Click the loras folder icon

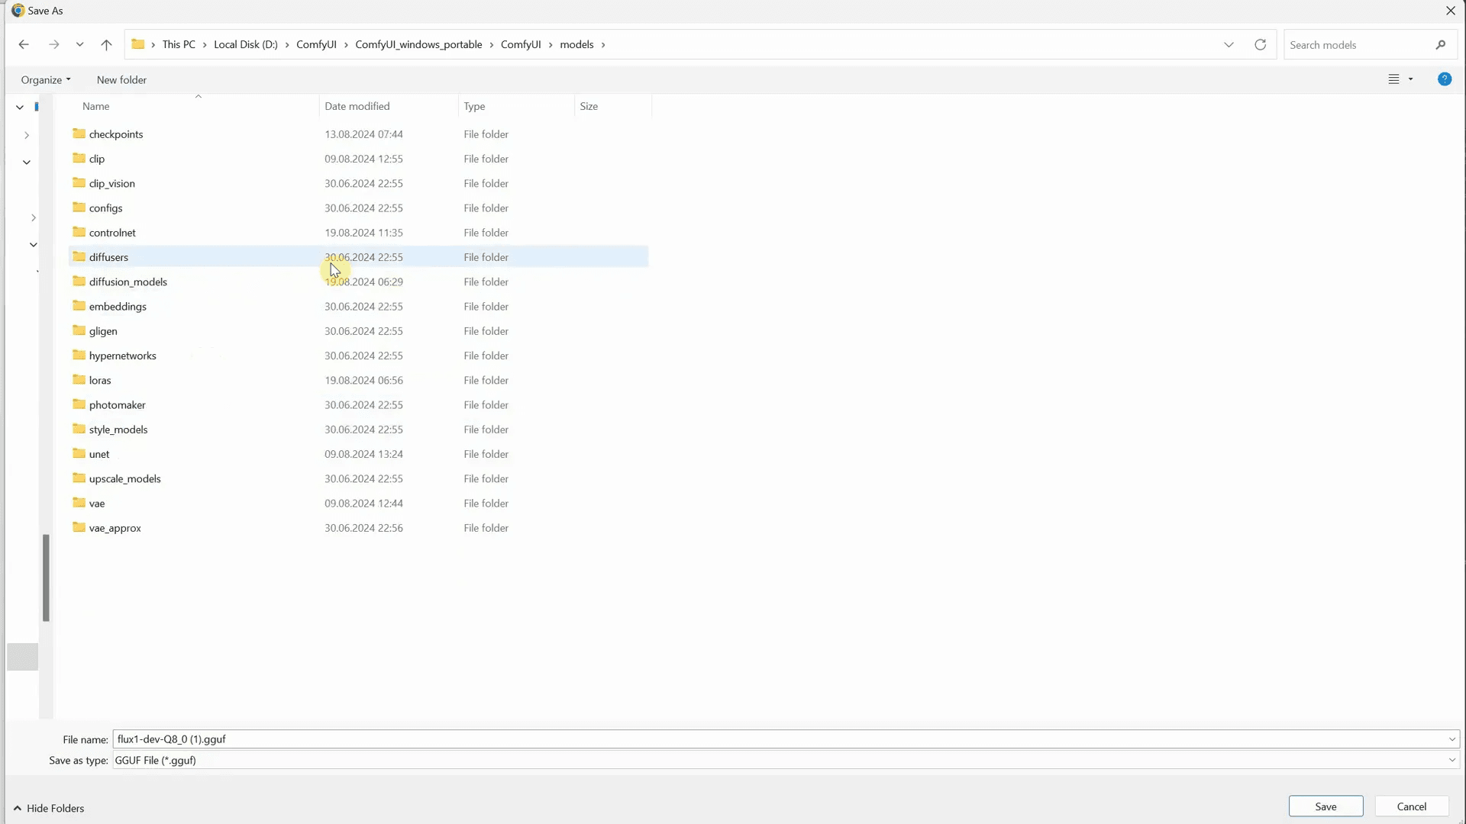[x=79, y=380]
